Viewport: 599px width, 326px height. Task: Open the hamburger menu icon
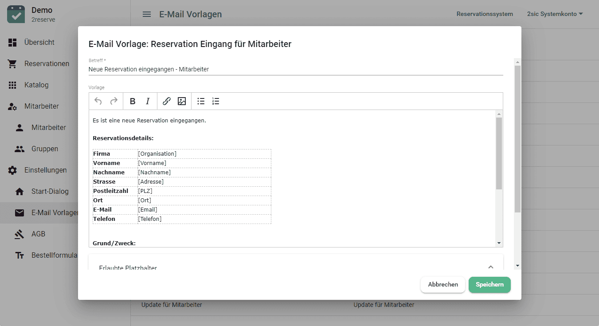click(x=147, y=14)
